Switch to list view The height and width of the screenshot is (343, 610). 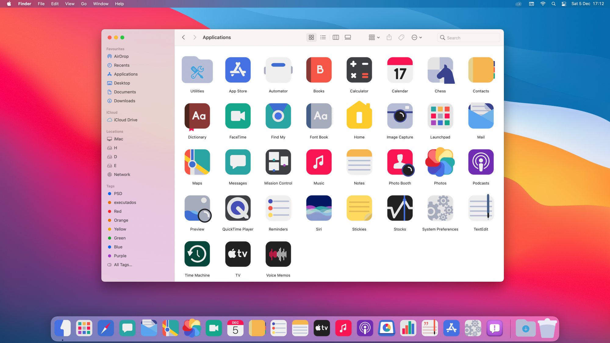pos(323,37)
